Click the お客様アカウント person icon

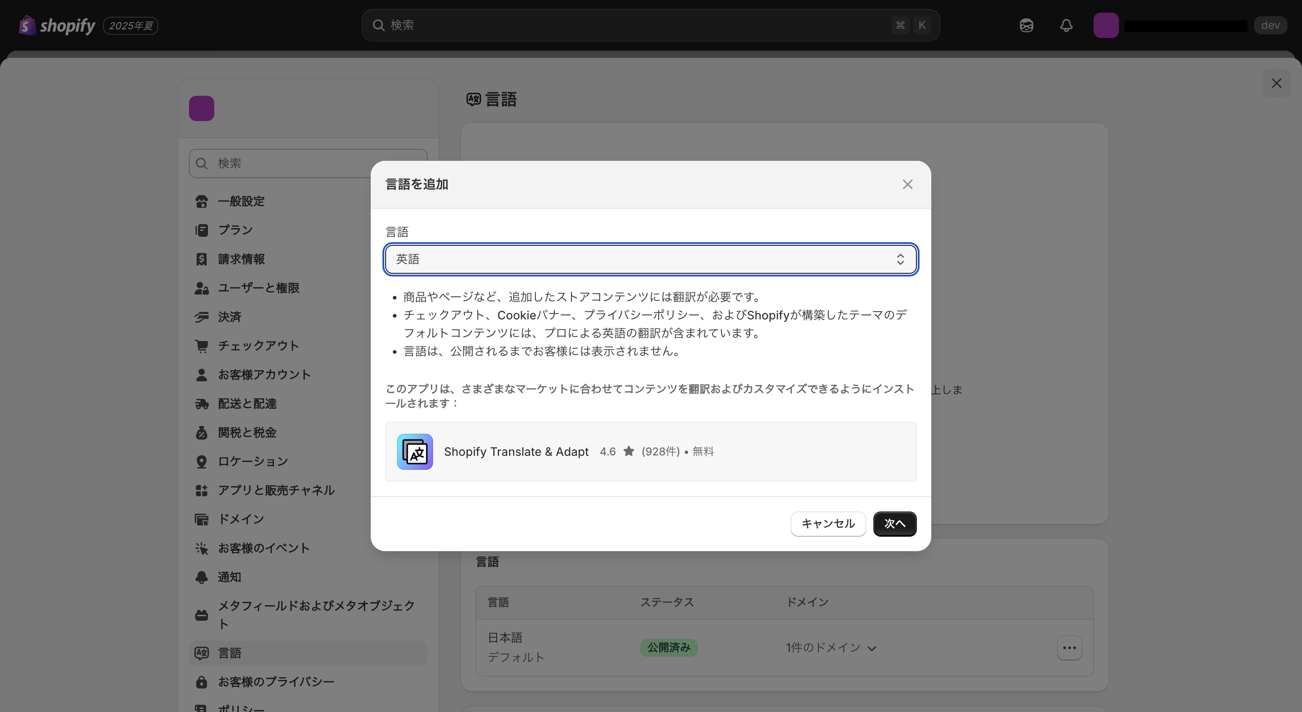tap(201, 375)
